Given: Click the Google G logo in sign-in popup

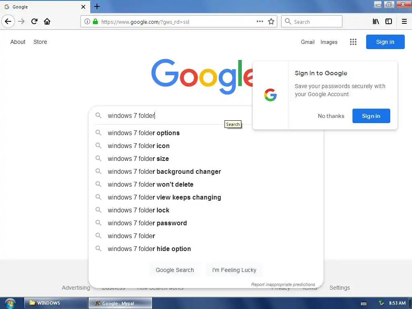Looking at the screenshot, I should [x=270, y=95].
